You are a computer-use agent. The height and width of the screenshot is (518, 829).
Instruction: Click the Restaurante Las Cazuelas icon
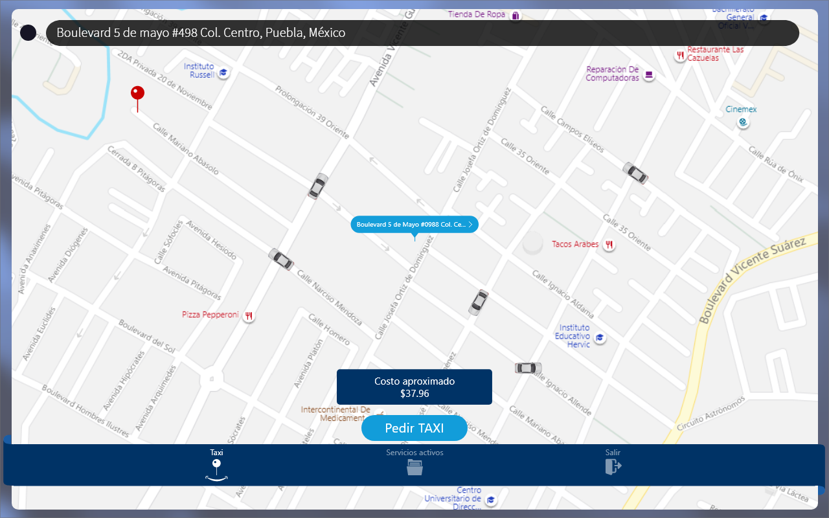tap(680, 56)
